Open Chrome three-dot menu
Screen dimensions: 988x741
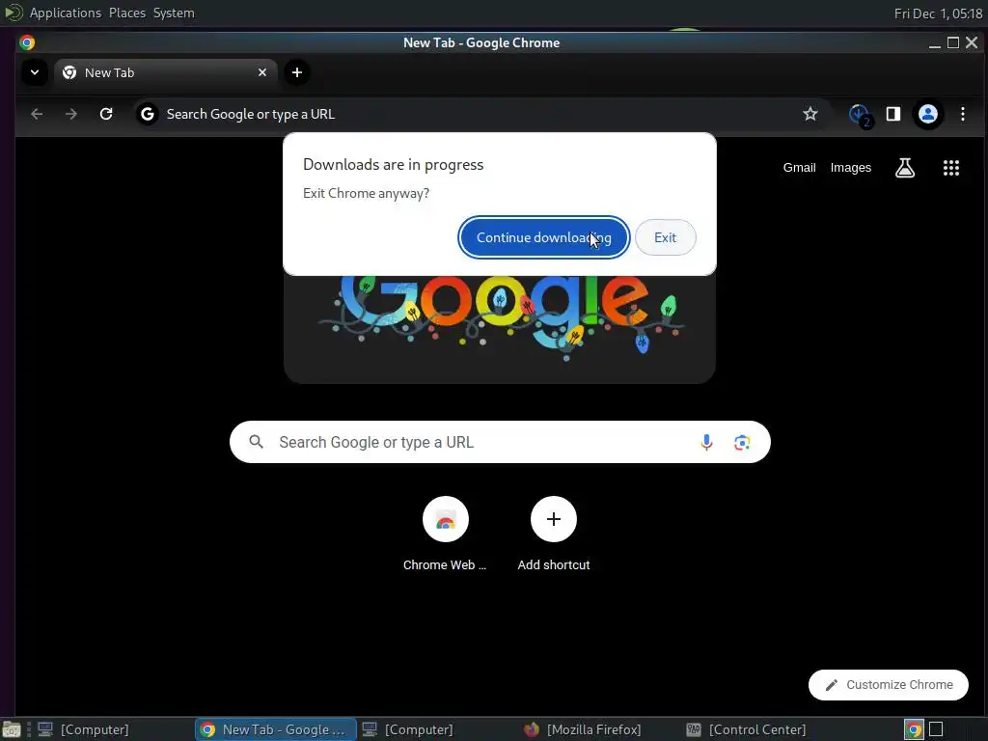tap(962, 114)
